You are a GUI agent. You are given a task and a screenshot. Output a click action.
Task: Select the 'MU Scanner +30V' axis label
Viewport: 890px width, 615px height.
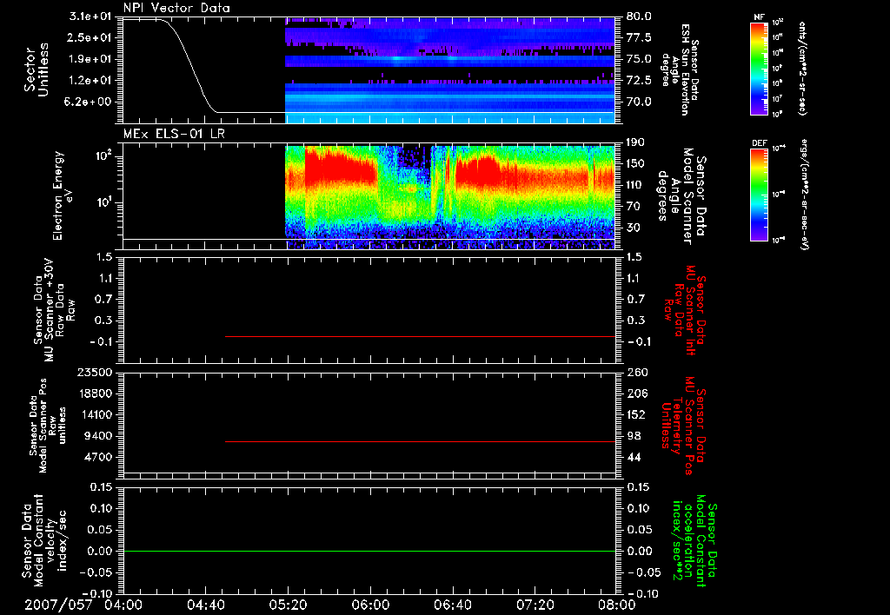pos(55,310)
